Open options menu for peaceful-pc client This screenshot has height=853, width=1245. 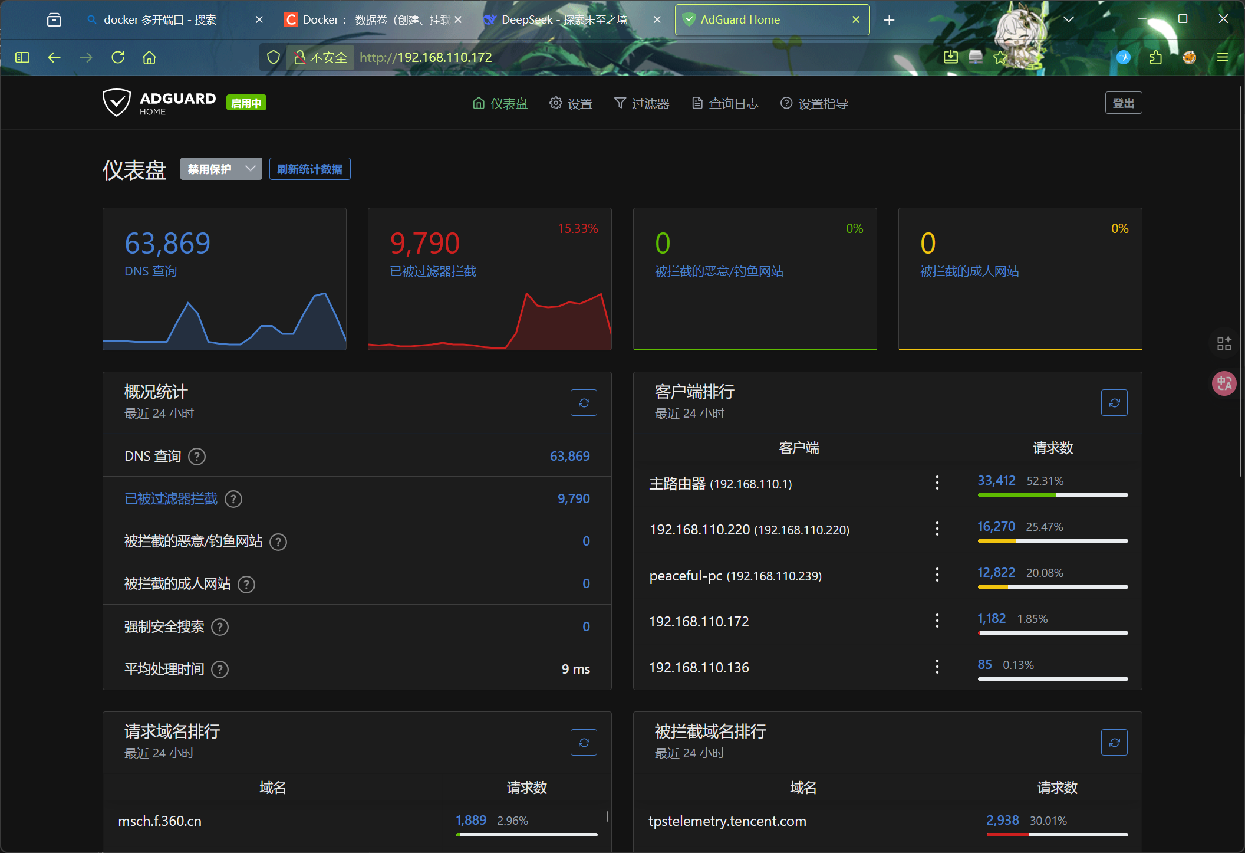click(937, 575)
